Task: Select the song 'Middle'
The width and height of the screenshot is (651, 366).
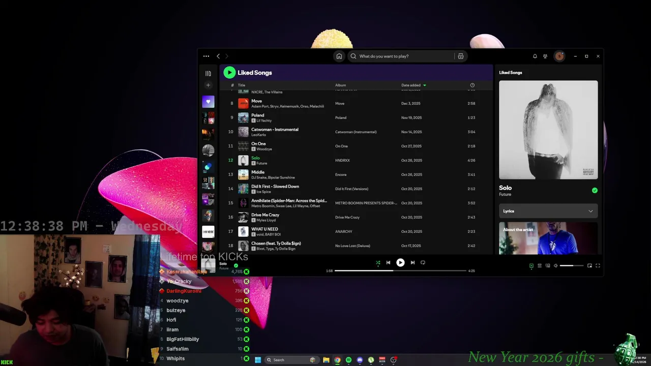Action: tap(258, 172)
